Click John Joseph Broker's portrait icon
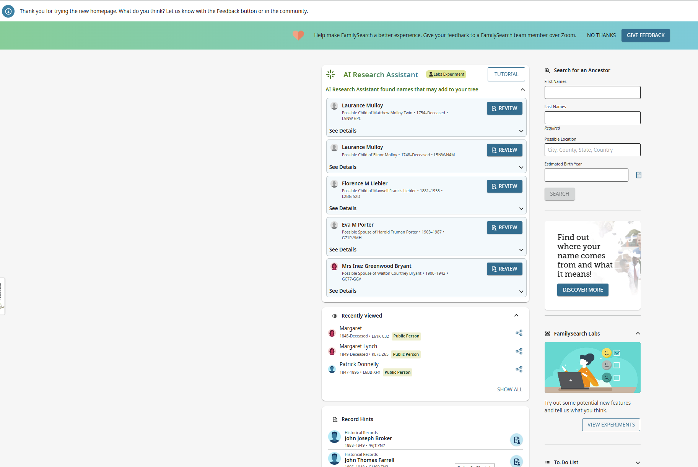The height and width of the screenshot is (467, 698). 335,437
